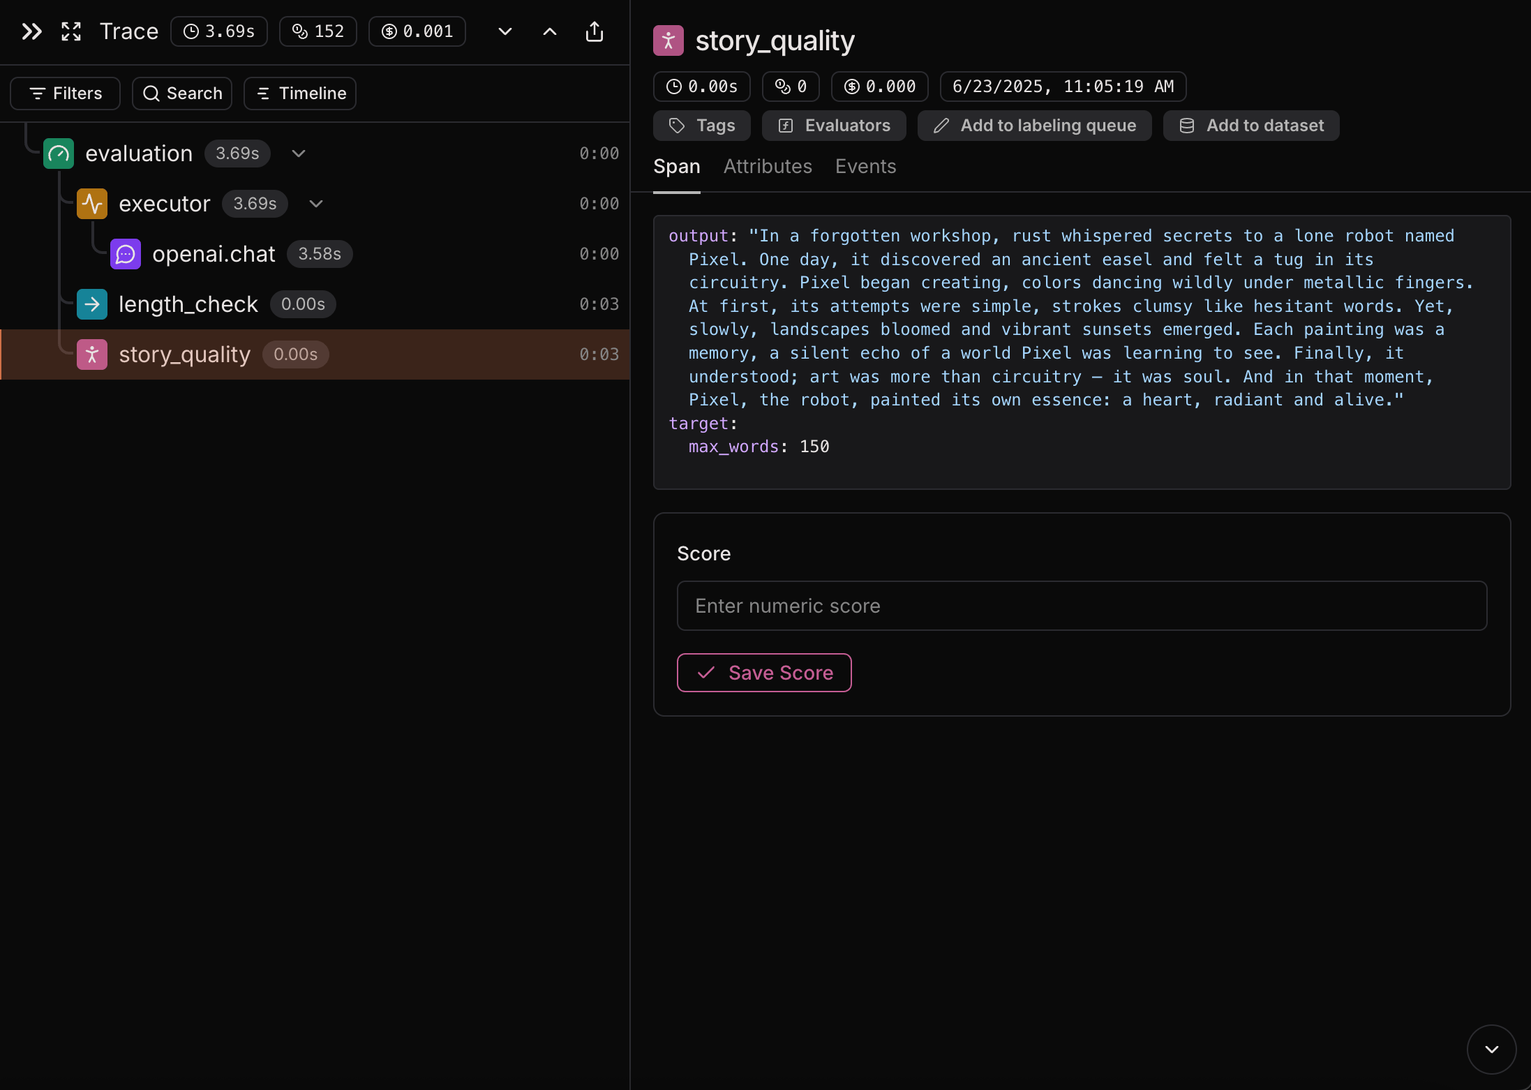The height and width of the screenshot is (1090, 1531).
Task: Click the trace duration 3.69s badge
Action: pos(219,31)
